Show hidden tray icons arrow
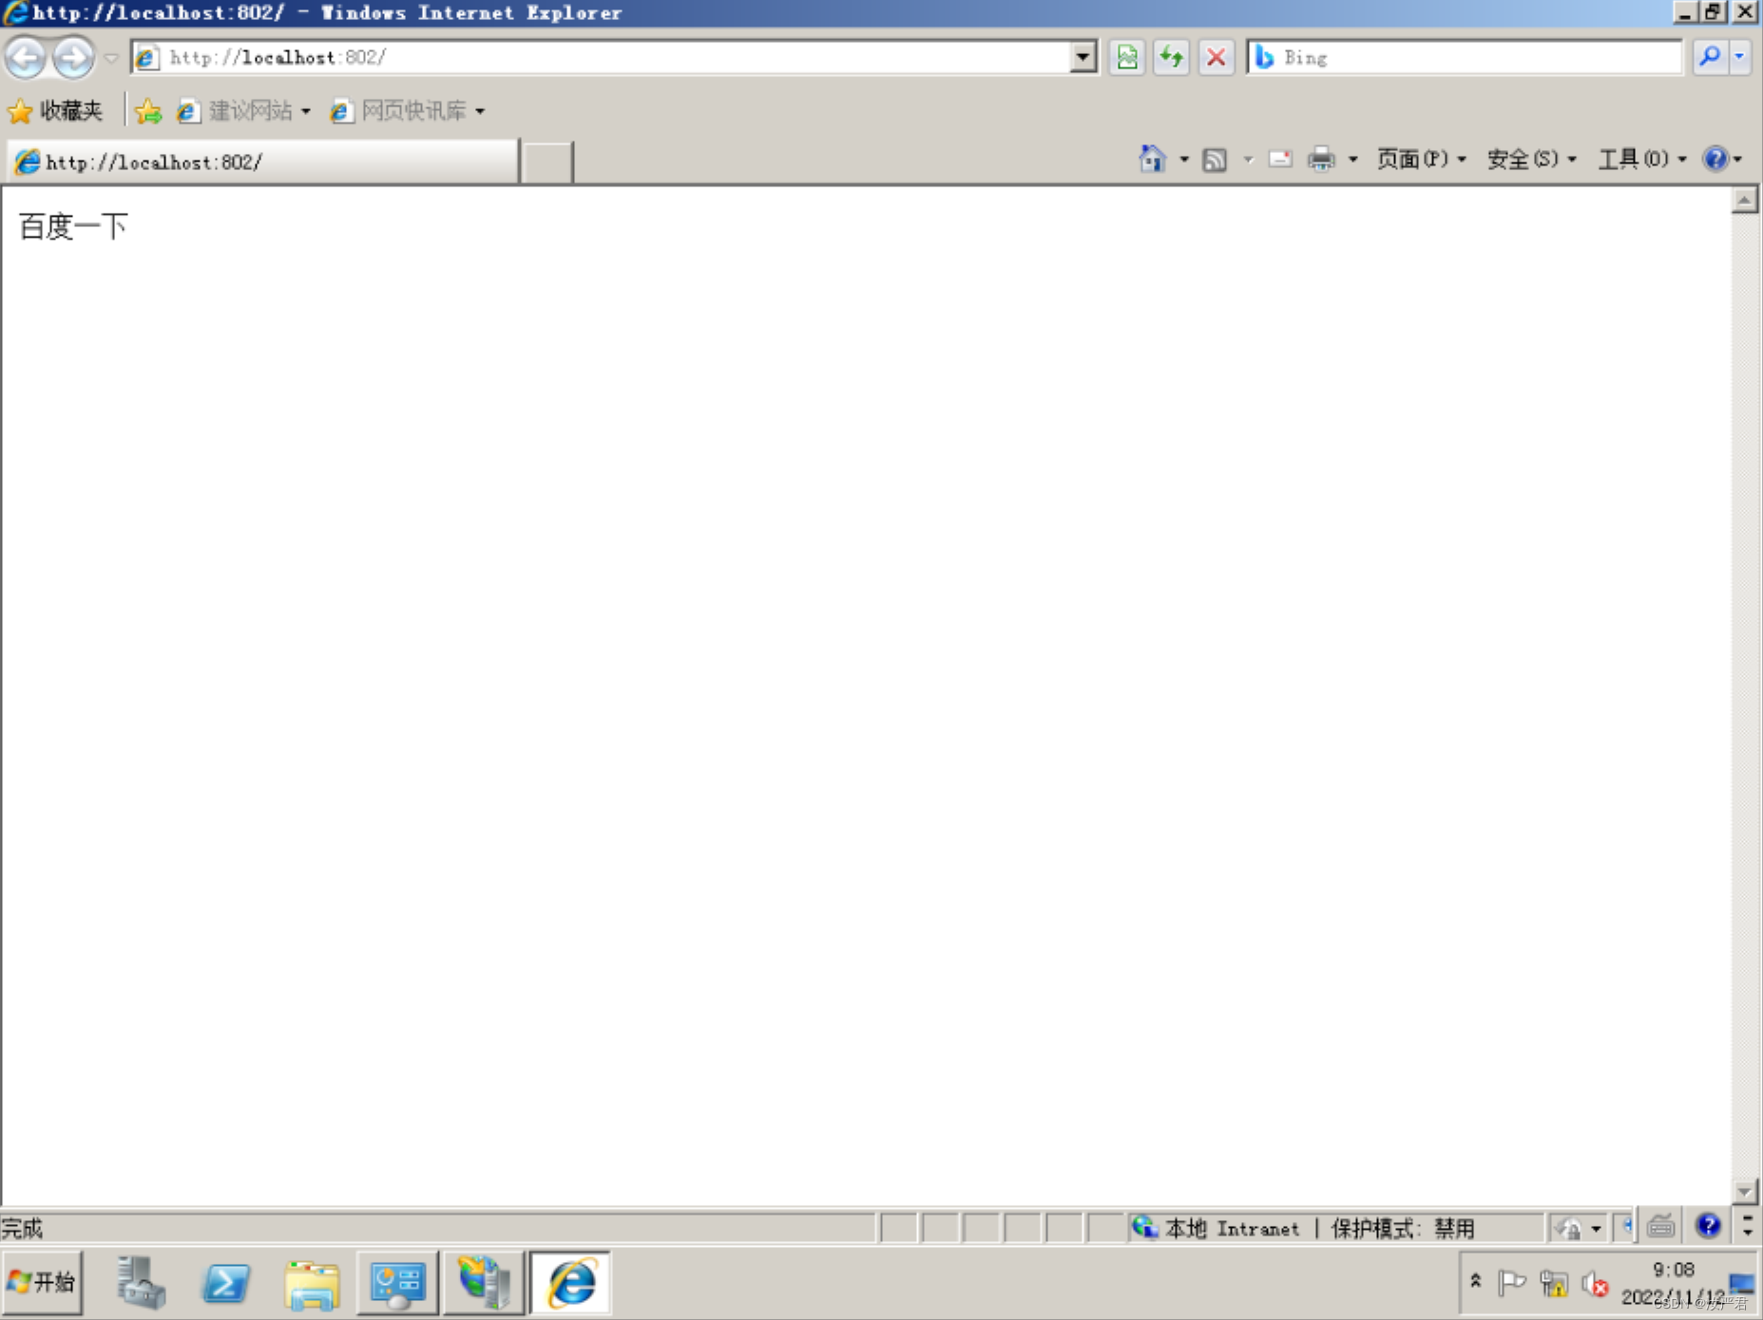 [1476, 1281]
